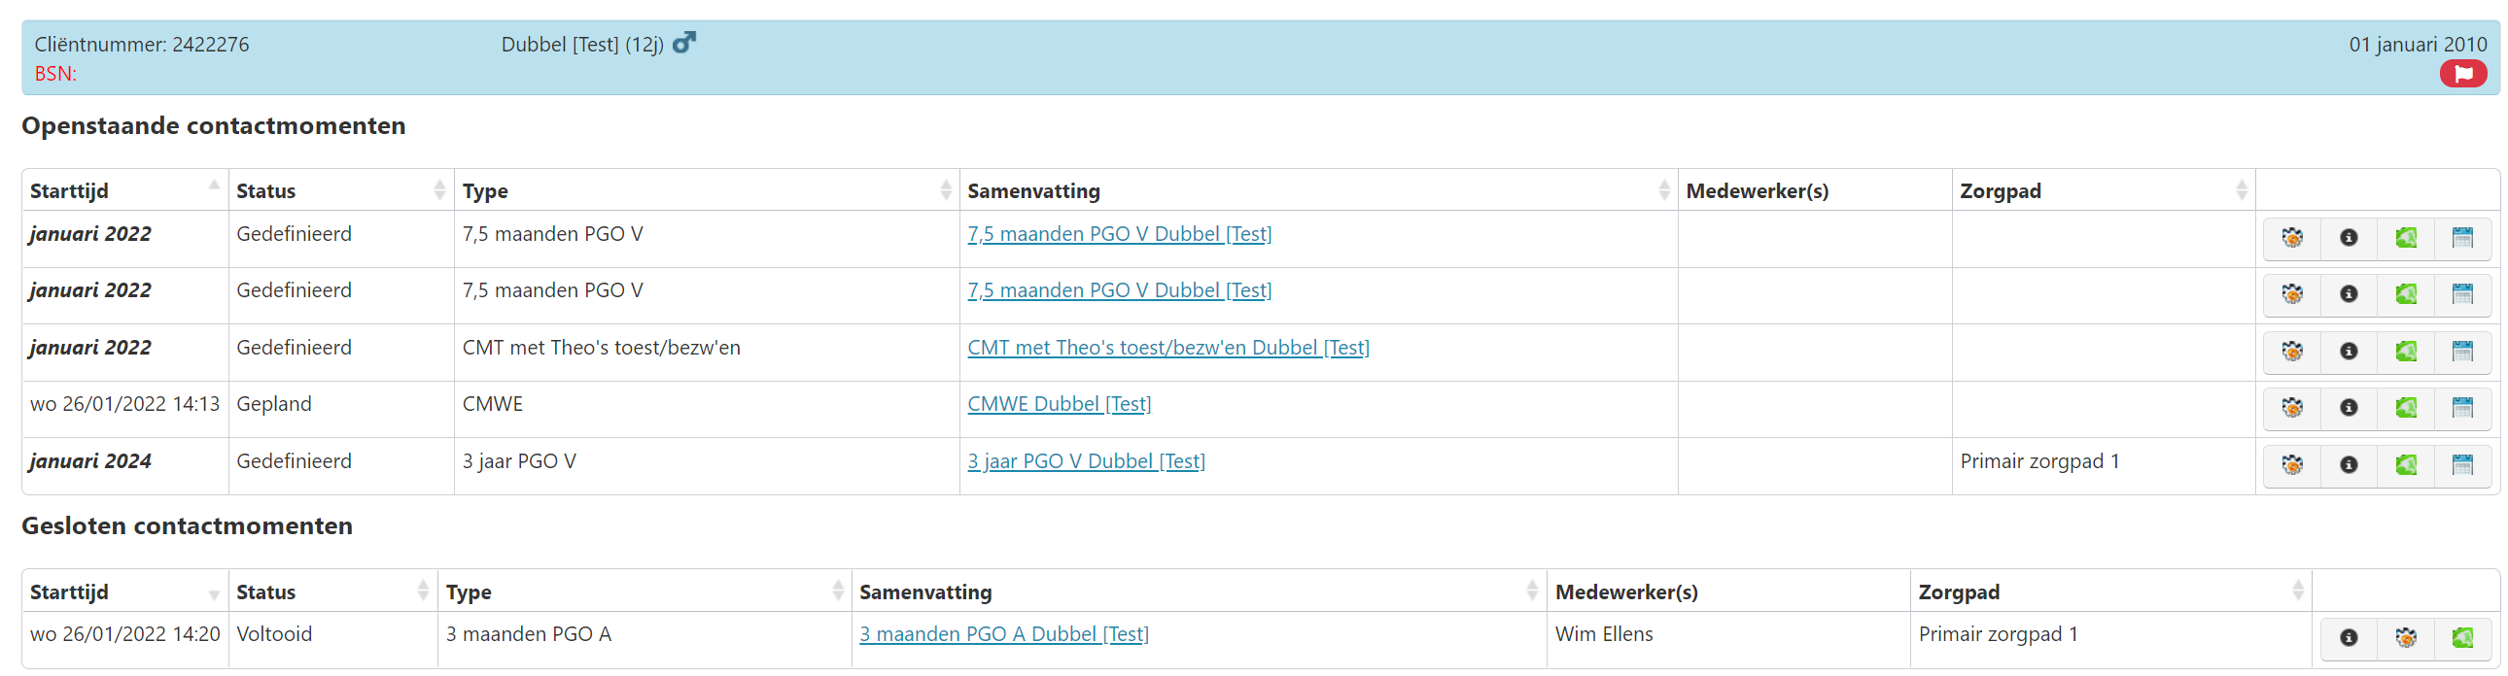Sort closed contactmomenten by Zorgpad

pyautogui.click(x=2298, y=591)
